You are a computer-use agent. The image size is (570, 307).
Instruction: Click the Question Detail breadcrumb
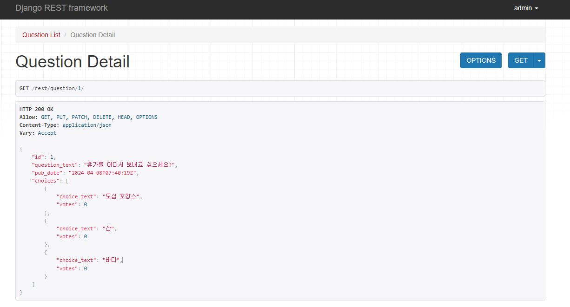click(93, 35)
